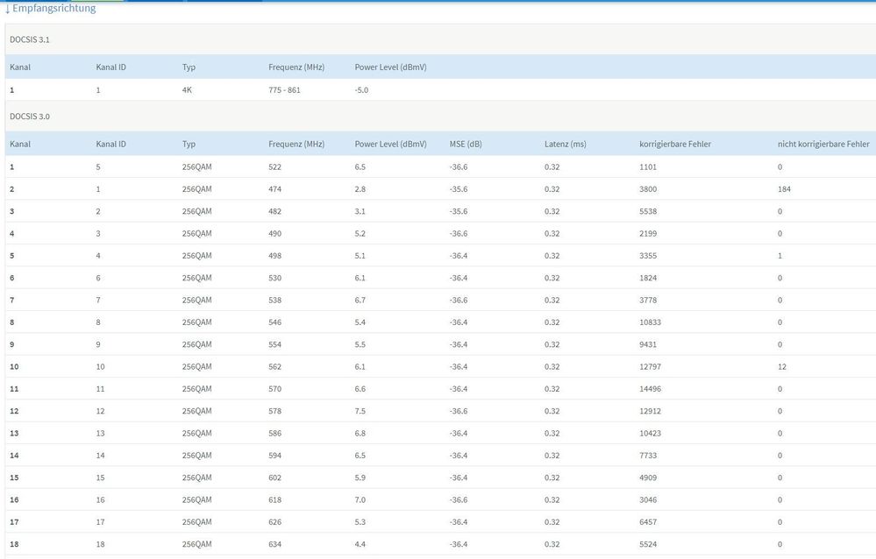
Task: Click the 7.5 power level cell
Action: (360, 411)
